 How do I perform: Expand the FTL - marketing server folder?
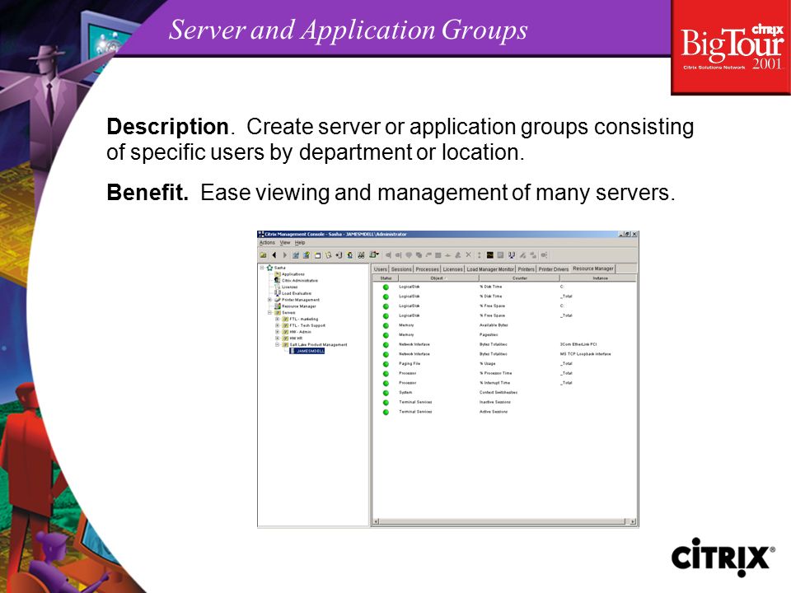(277, 320)
